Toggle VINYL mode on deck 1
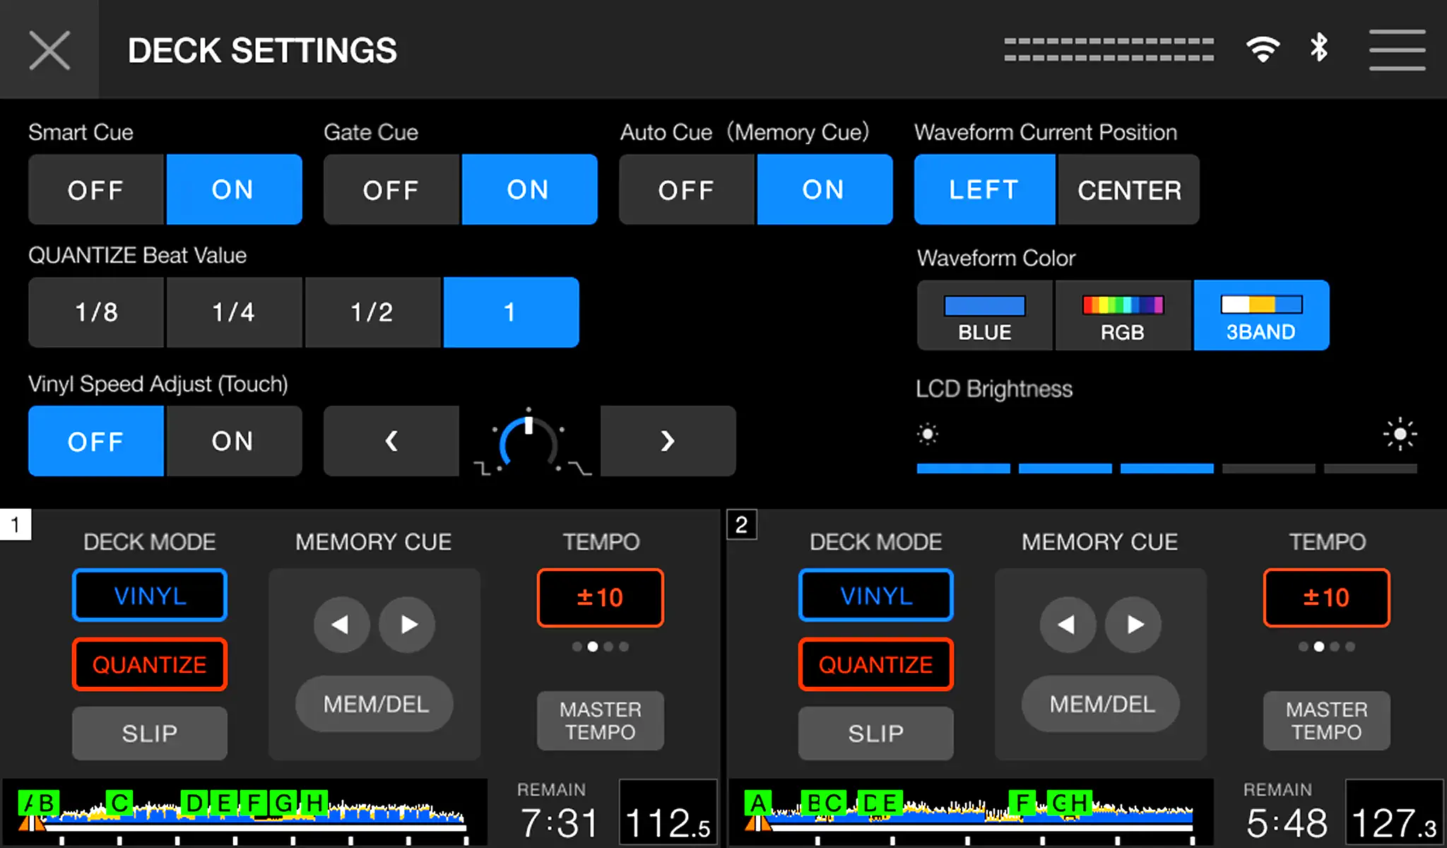The width and height of the screenshot is (1447, 848). tap(150, 596)
